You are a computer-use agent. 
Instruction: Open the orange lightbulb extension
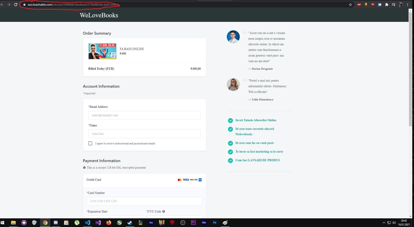[366, 4]
